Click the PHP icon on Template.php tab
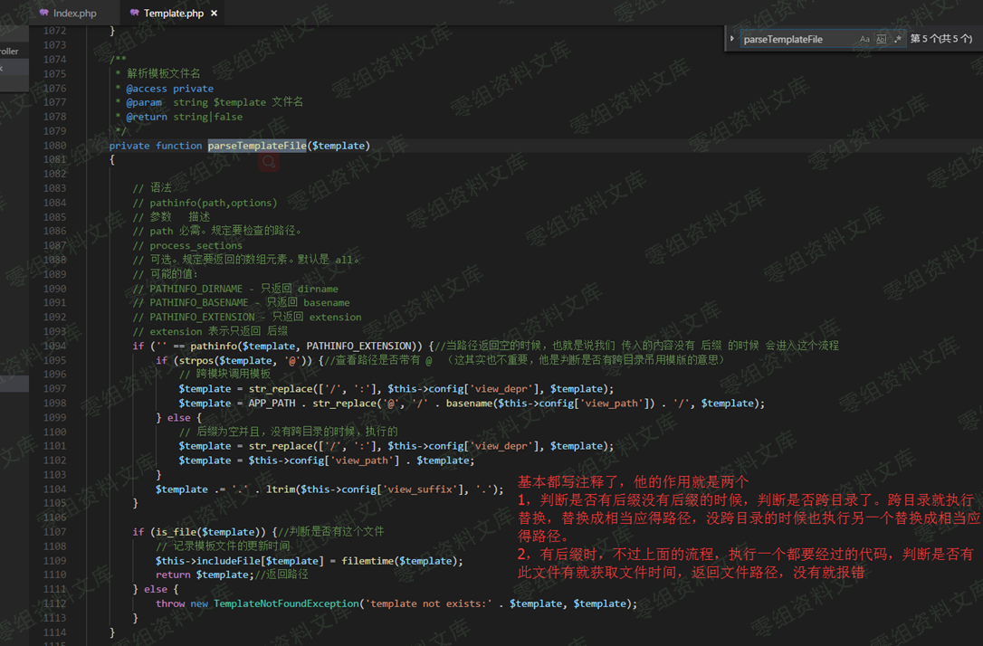Viewport: 983px width, 646px height. coord(134,13)
